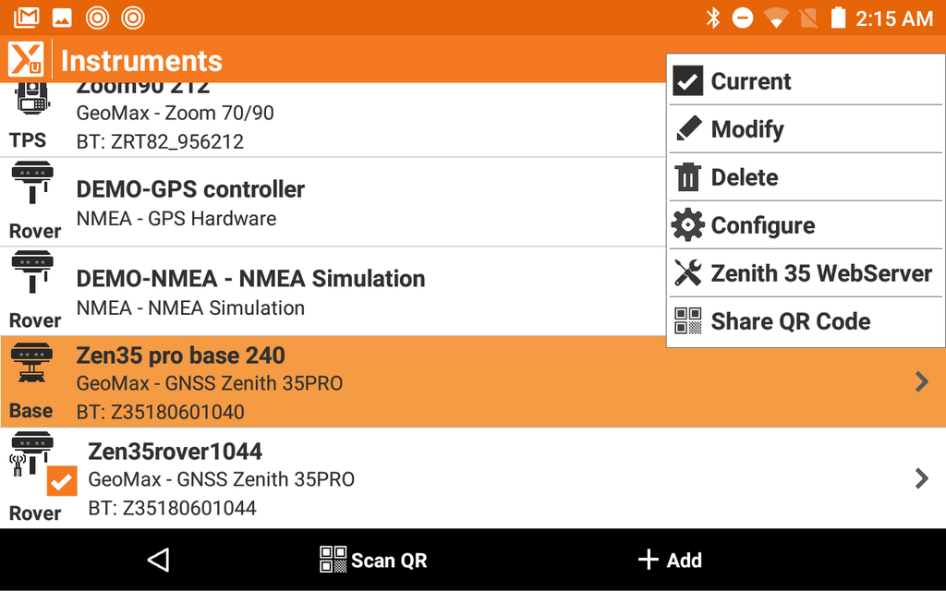The width and height of the screenshot is (946, 591).
Task: Uncheck the orange checkbox on Zen35rover1044
Action: click(61, 482)
